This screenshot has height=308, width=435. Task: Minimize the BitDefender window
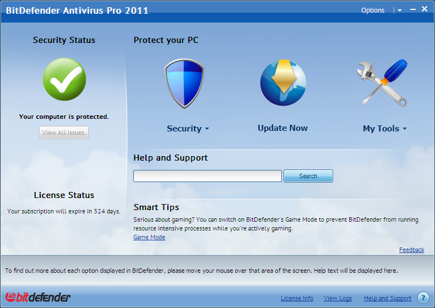click(413, 9)
